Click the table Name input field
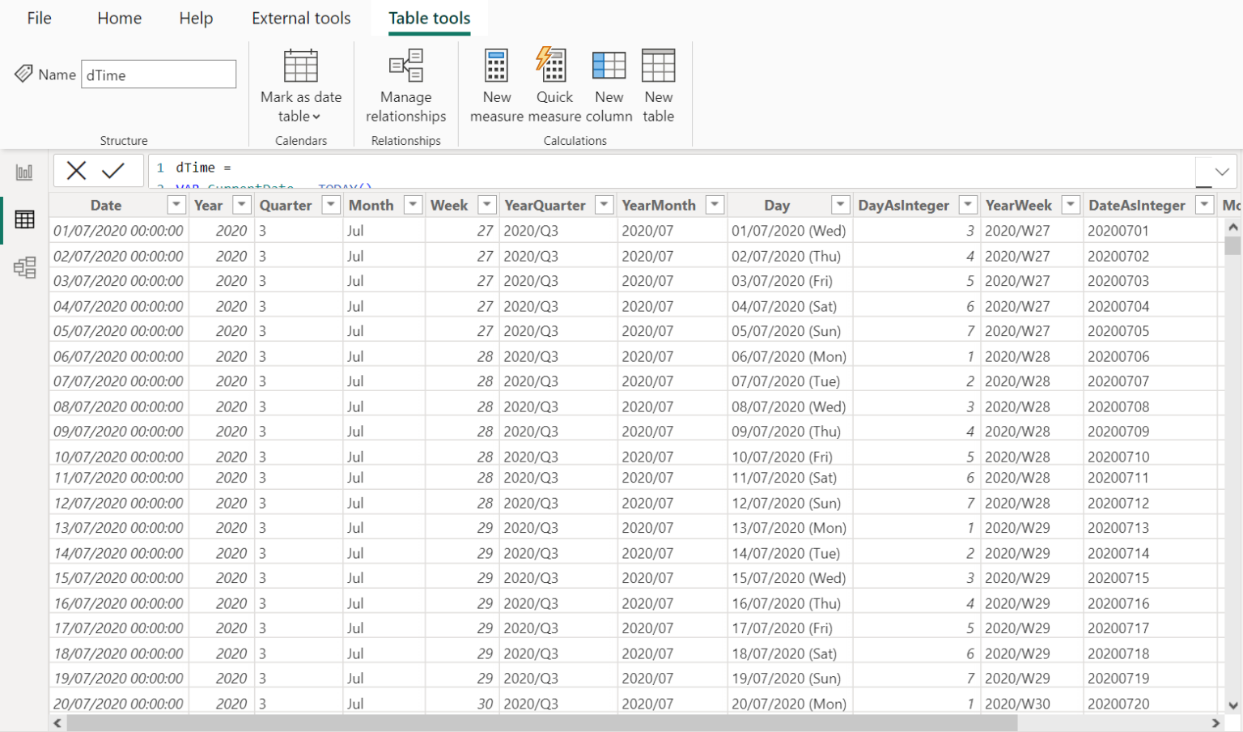1243x732 pixels. (159, 74)
